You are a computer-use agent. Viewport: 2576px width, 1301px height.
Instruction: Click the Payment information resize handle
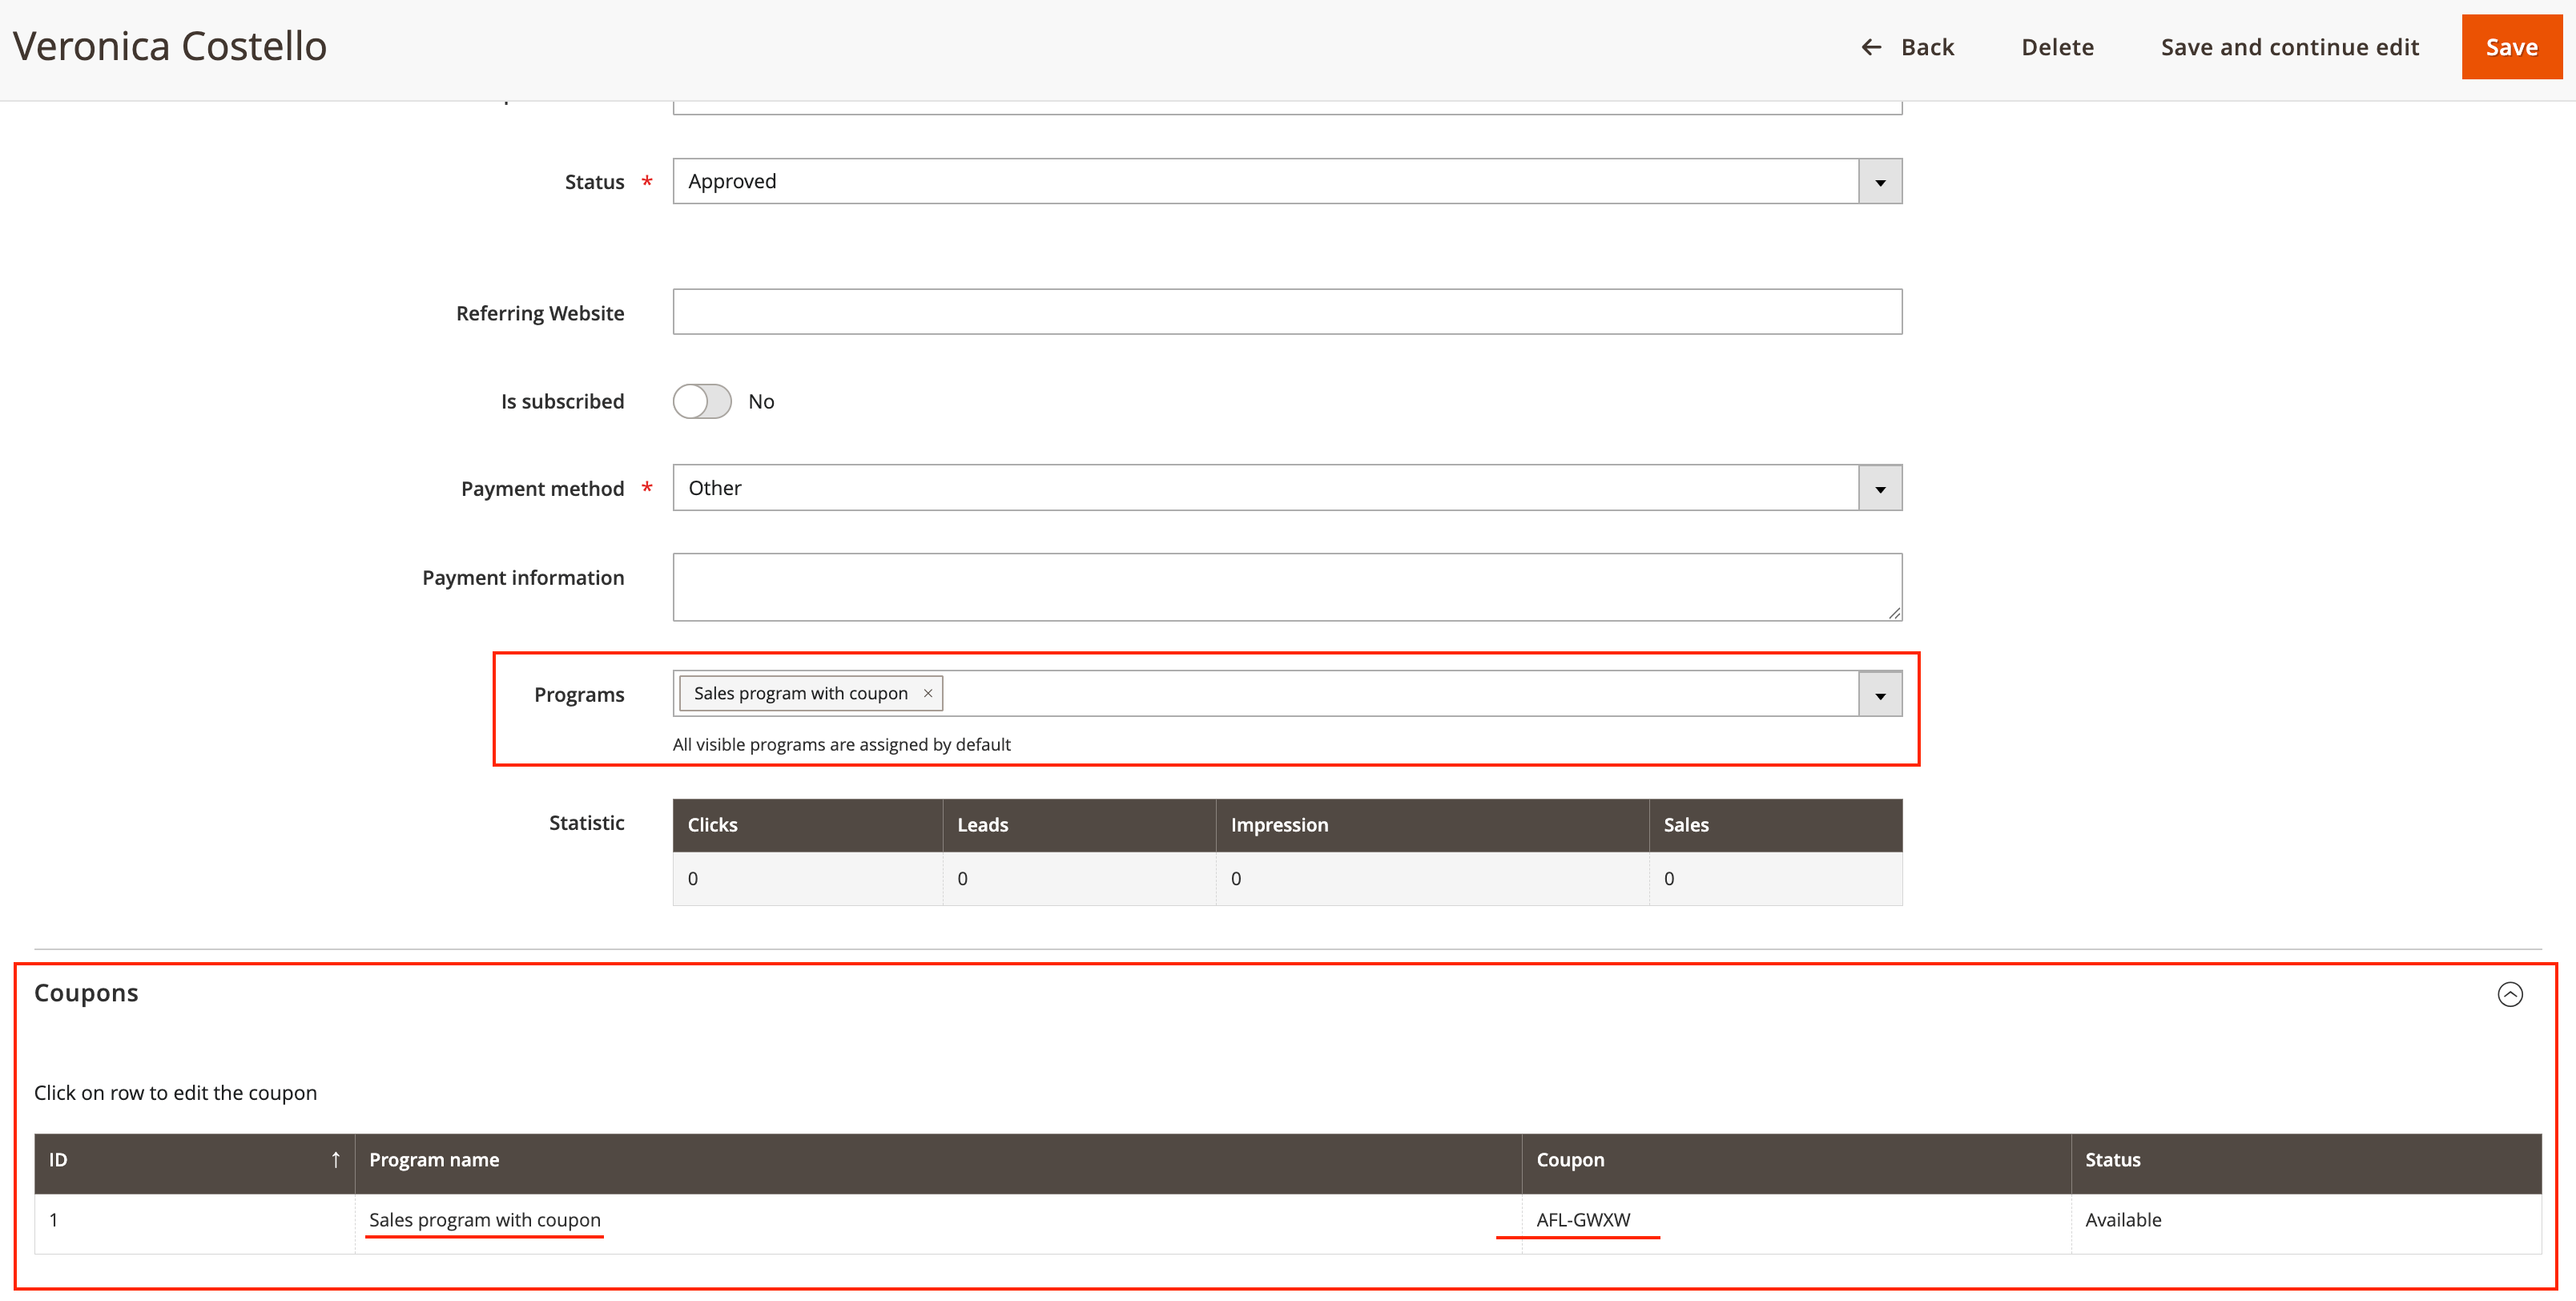pos(1894,613)
